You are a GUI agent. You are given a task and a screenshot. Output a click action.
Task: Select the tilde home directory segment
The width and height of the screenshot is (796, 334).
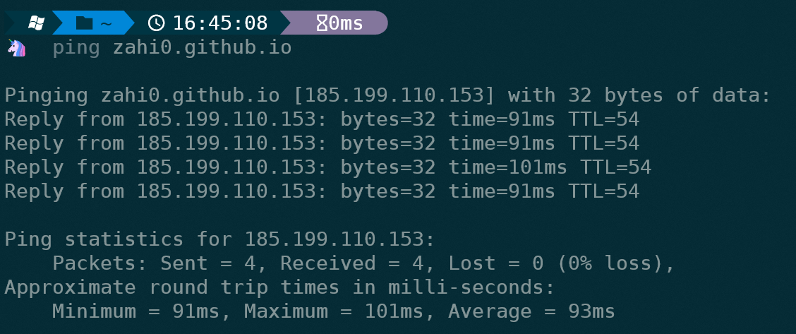coord(106,23)
